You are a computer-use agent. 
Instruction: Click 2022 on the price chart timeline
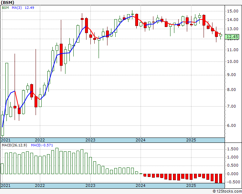40,140
